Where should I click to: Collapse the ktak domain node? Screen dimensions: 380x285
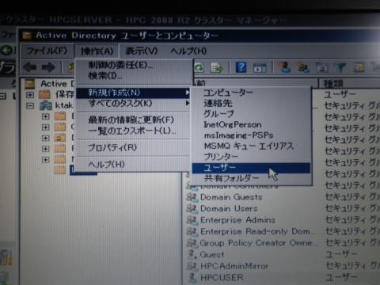point(30,105)
